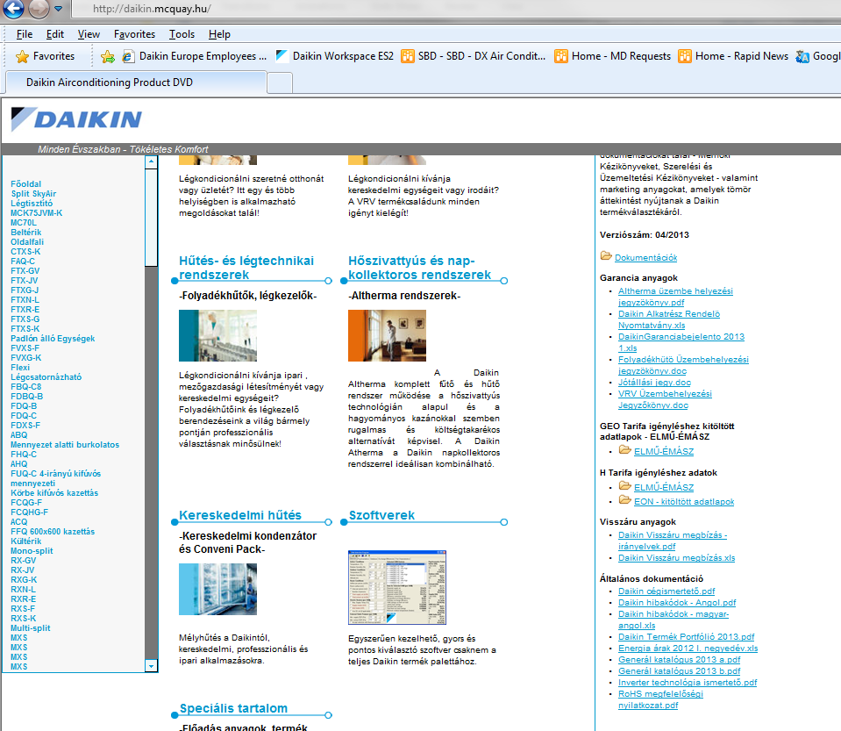
Task: Open MCK75JVM-K sidebar link
Action: click(x=37, y=213)
